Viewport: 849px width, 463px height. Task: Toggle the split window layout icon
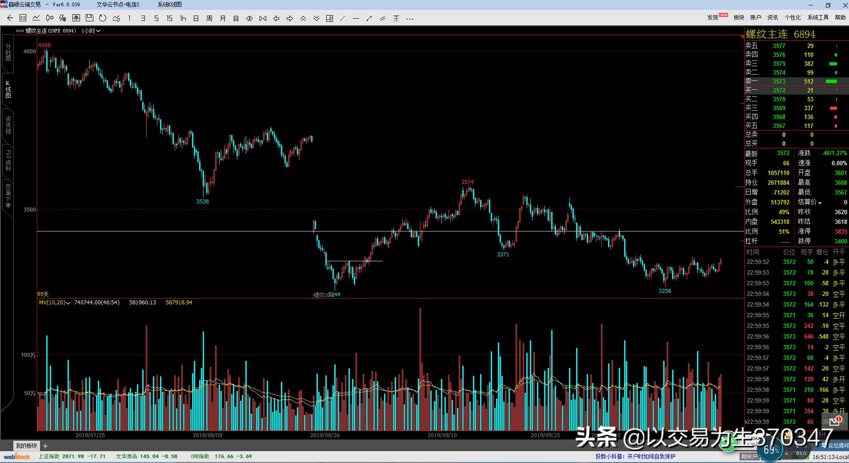click(x=329, y=18)
